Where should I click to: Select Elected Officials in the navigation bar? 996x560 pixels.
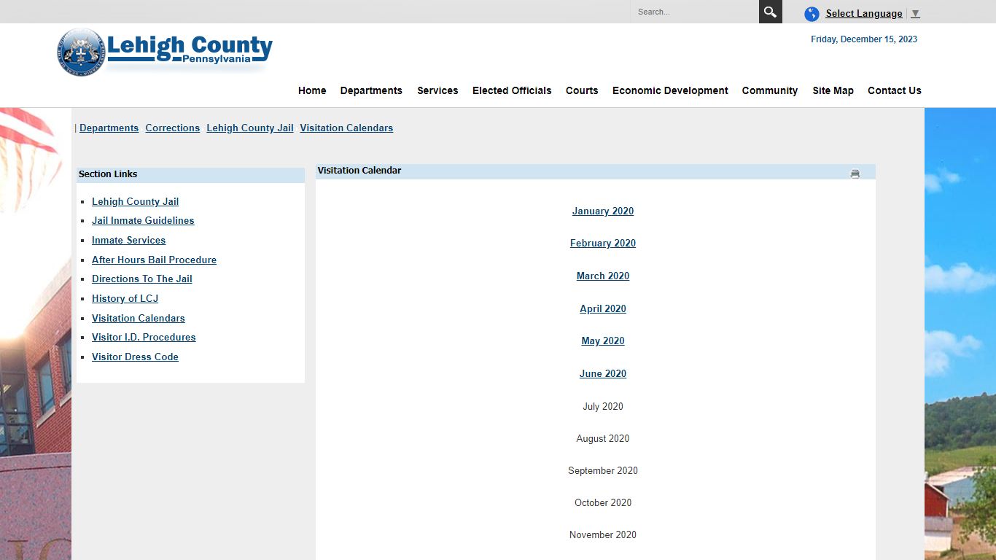pos(512,90)
